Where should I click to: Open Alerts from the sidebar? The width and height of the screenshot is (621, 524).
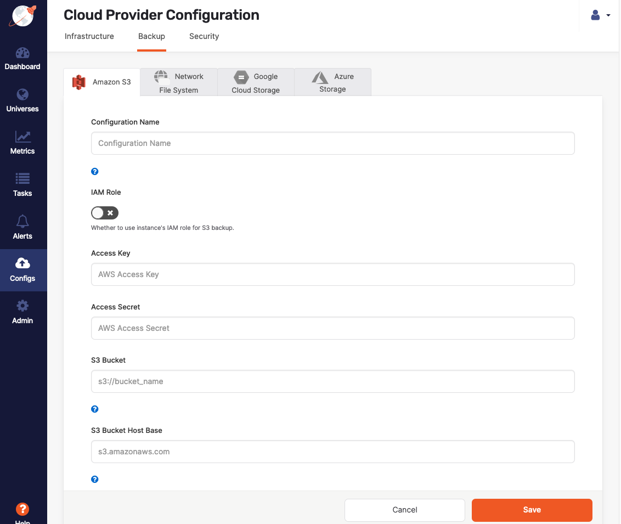22,228
